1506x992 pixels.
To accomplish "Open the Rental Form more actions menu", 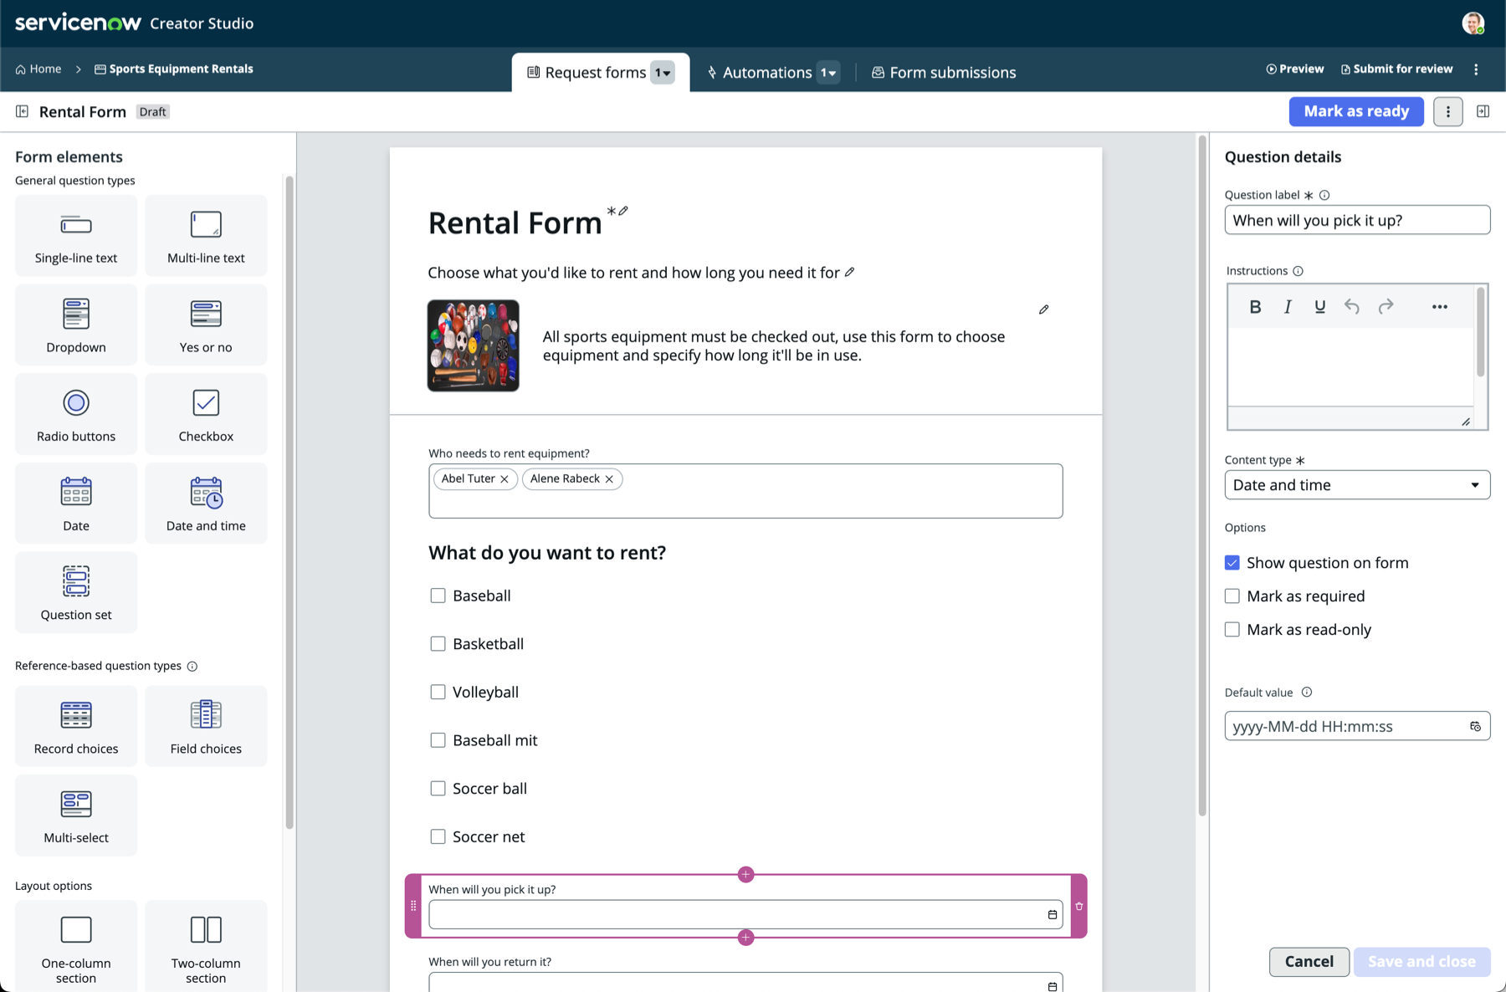I will (x=1448, y=111).
